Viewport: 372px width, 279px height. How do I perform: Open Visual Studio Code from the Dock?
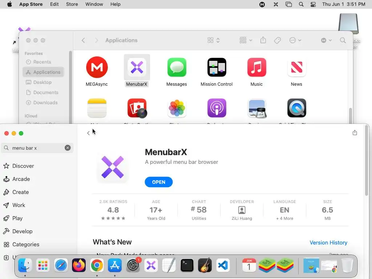click(223, 265)
